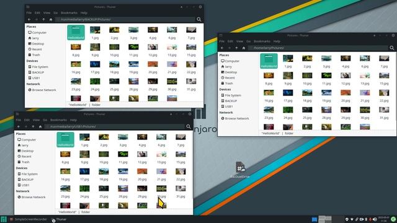Open the Go menu in the /home/larry/Pictures window
Image resolution: width=397 pixels, height=223 pixels.
pos(248,42)
